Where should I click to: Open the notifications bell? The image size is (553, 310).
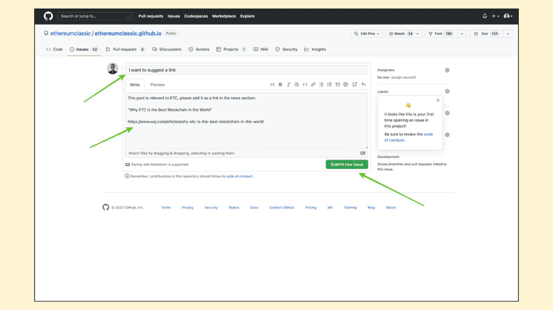[x=485, y=16]
